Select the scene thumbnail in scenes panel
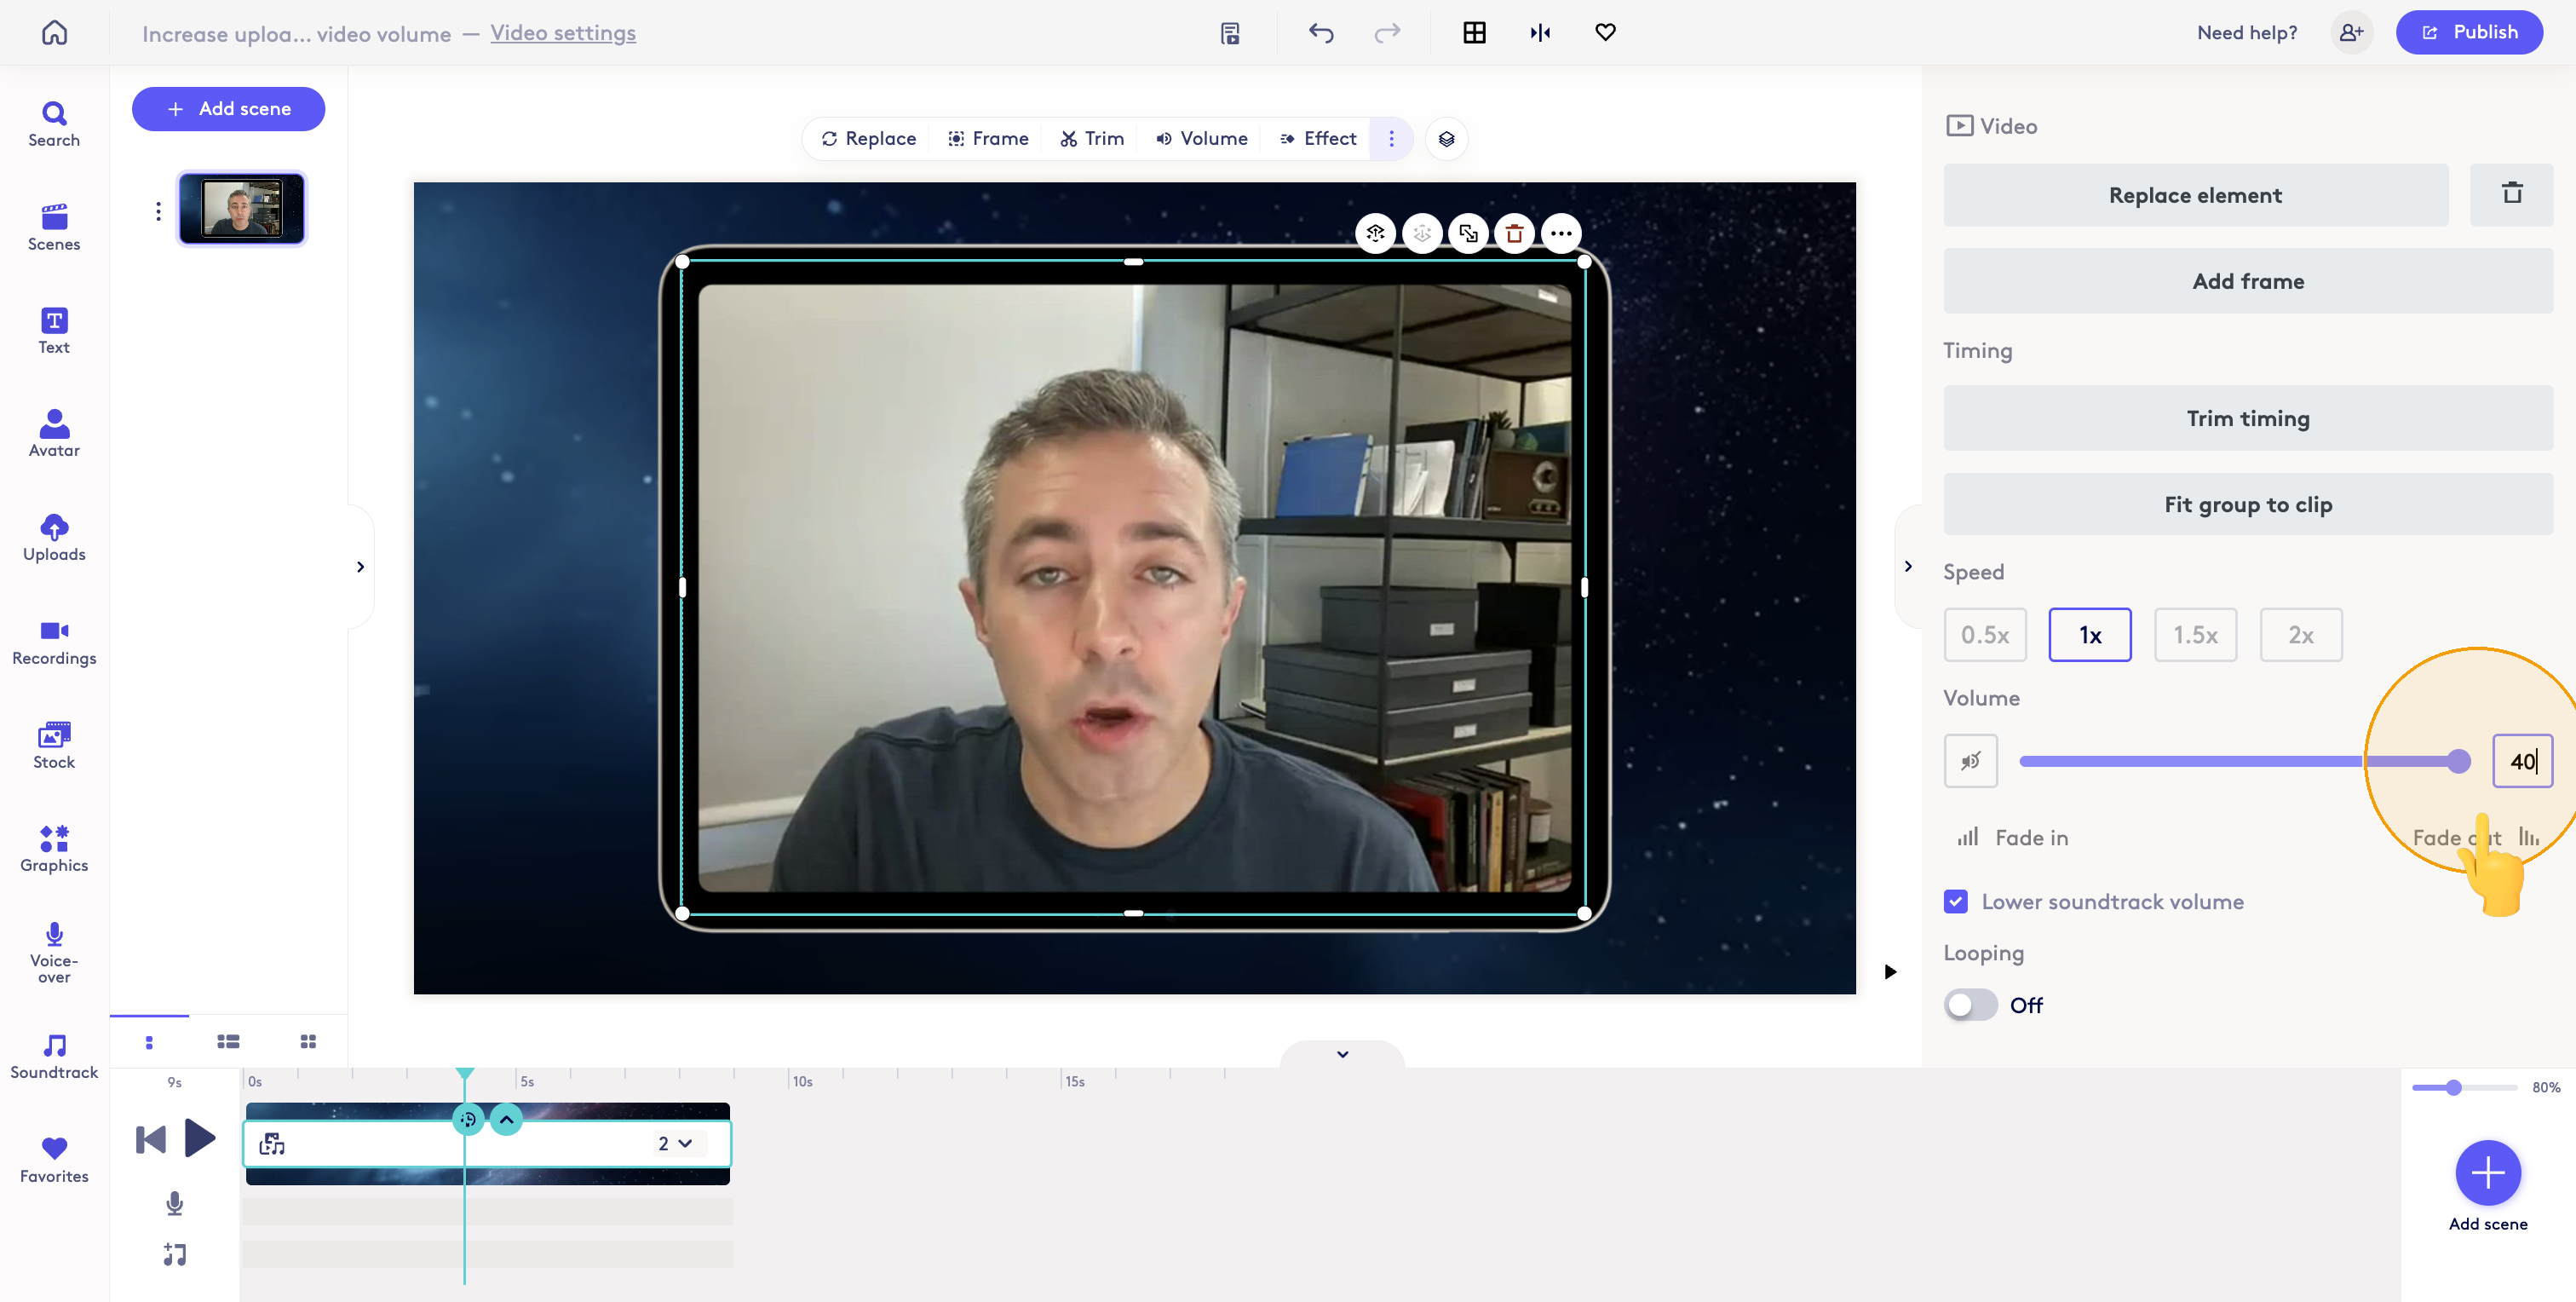The image size is (2576, 1302). [x=242, y=209]
